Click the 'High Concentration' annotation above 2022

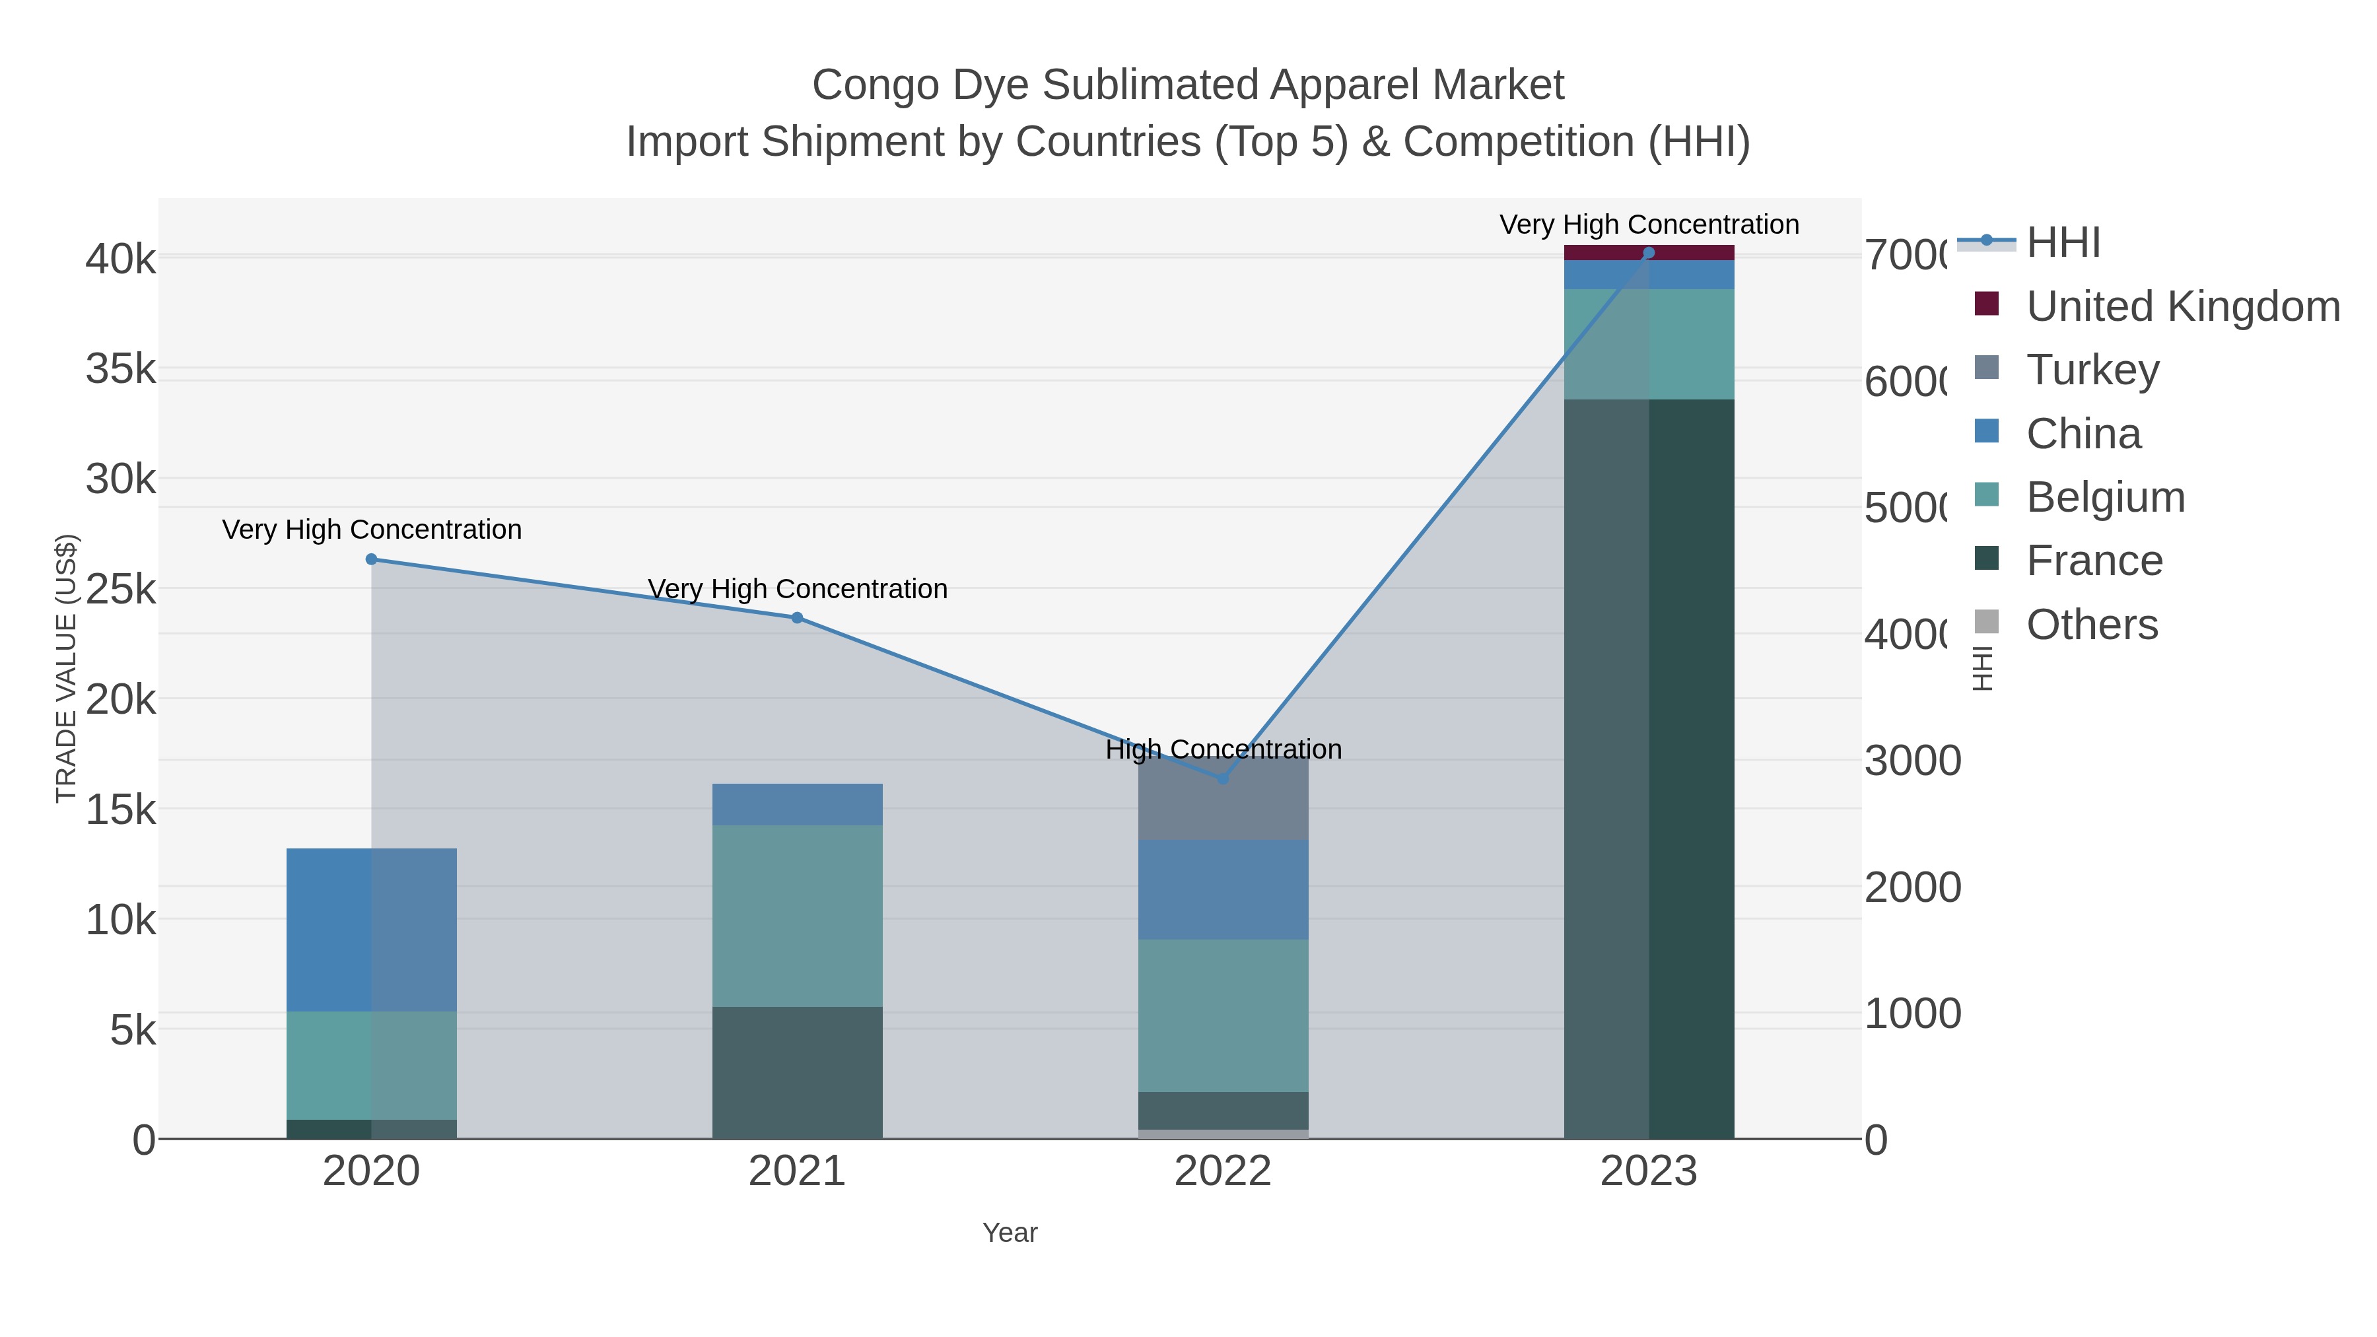tap(1223, 749)
